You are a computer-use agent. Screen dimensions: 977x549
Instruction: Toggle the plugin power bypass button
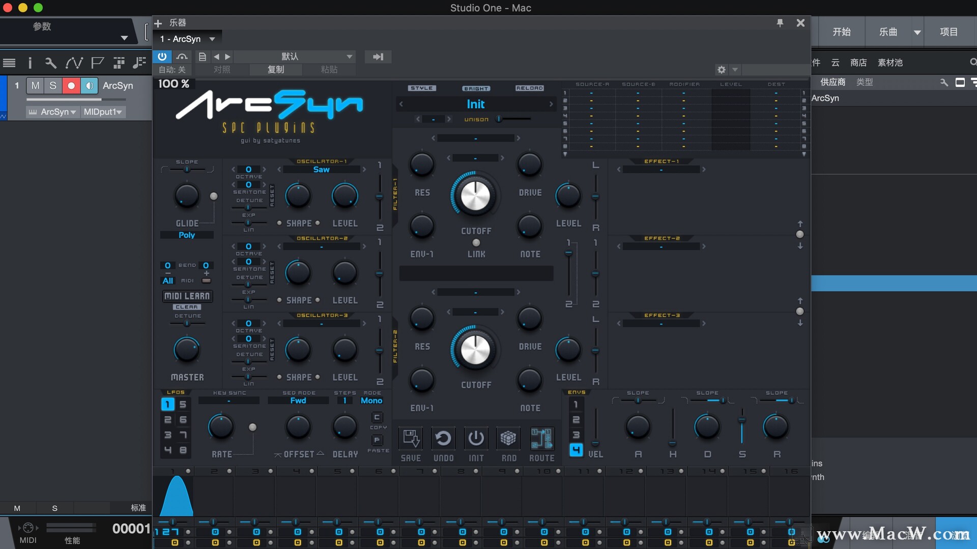(x=162, y=56)
